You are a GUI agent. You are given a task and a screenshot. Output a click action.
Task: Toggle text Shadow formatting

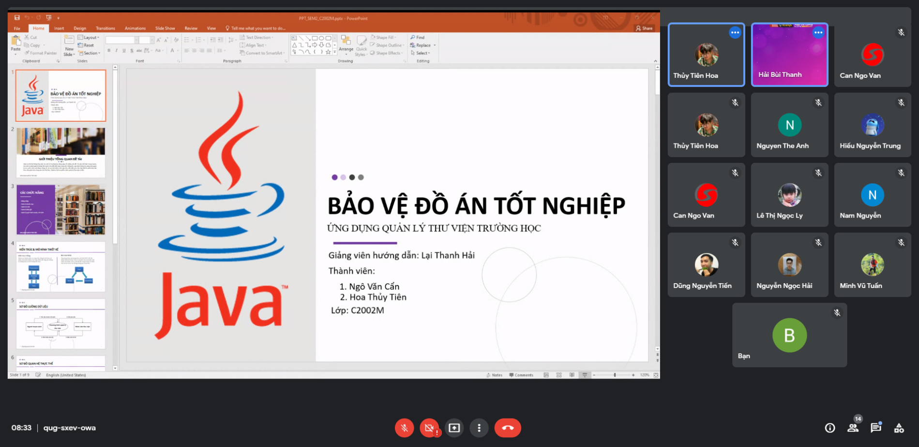(132, 50)
